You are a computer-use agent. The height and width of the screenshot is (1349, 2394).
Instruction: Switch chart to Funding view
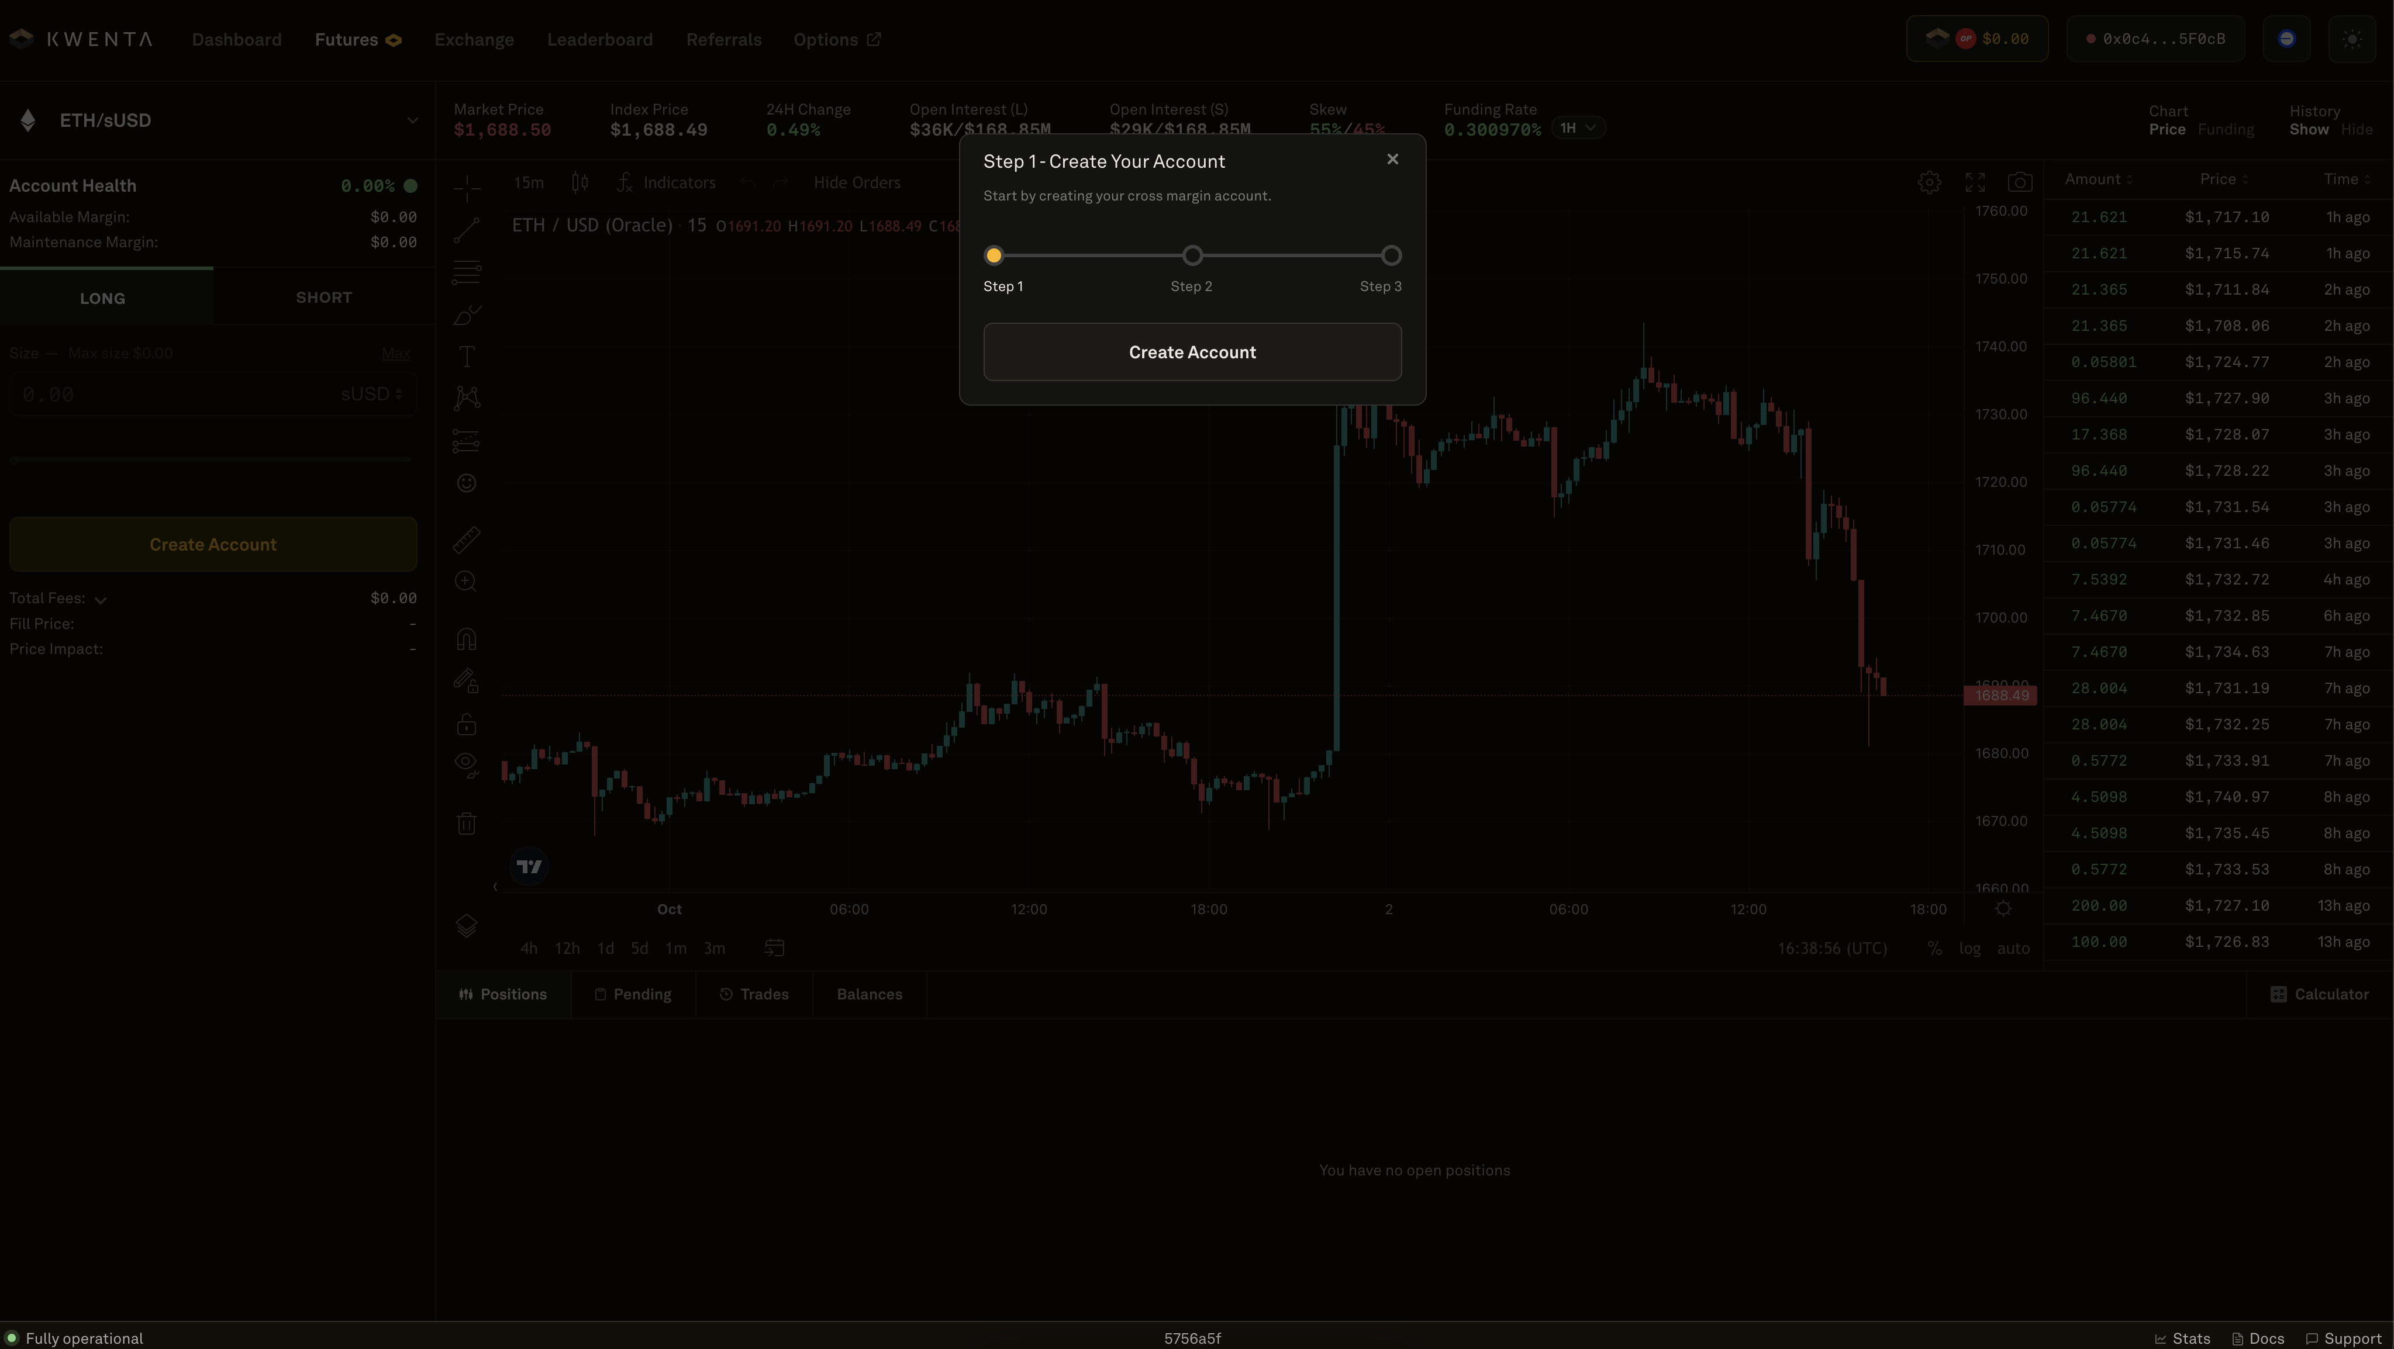pos(2225,130)
